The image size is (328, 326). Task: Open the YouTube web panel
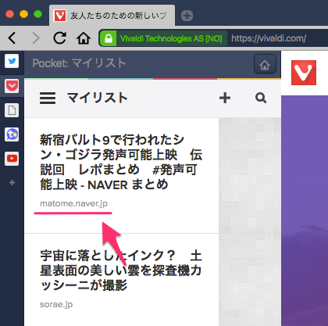12,159
